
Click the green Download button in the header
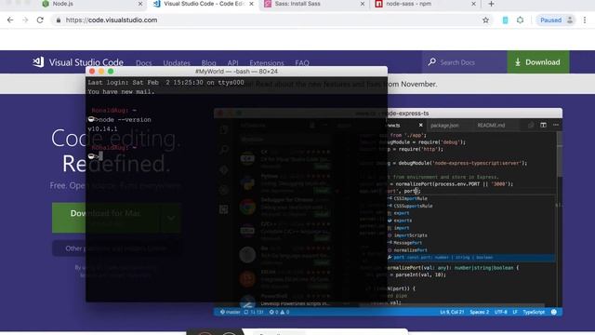[538, 62]
